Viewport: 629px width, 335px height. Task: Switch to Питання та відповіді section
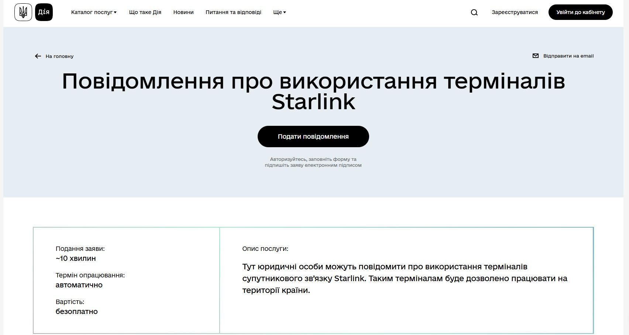(233, 12)
